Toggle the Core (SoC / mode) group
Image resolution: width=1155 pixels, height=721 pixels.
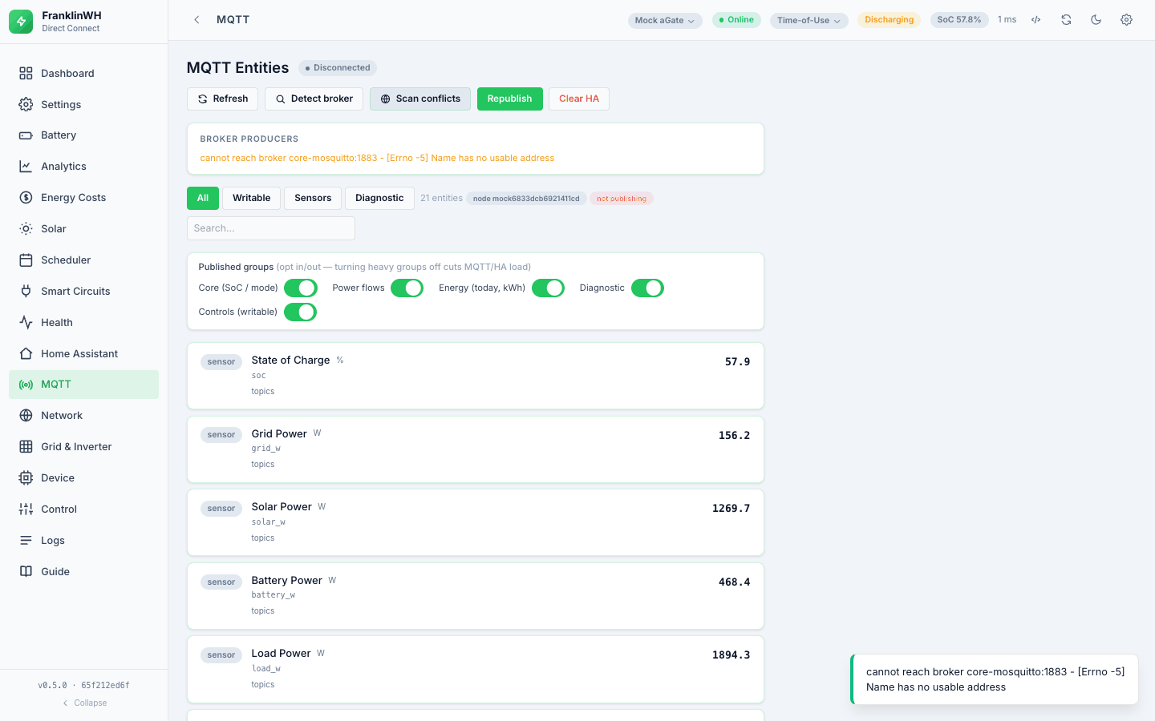click(x=301, y=288)
